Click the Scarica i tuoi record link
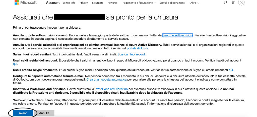The height and width of the screenshot is (117, 257). click(x=131, y=54)
